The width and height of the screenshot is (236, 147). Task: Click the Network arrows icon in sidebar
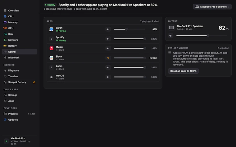pos(5,40)
